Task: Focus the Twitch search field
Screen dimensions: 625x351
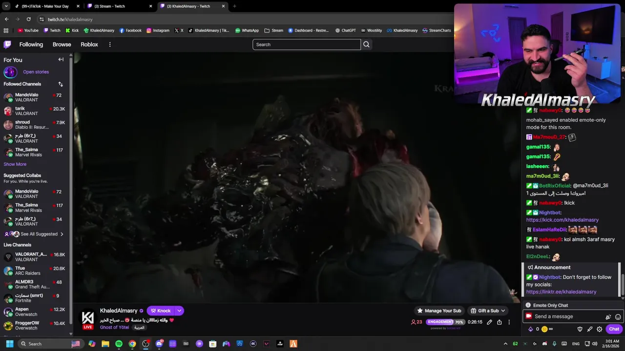Action: point(307,44)
